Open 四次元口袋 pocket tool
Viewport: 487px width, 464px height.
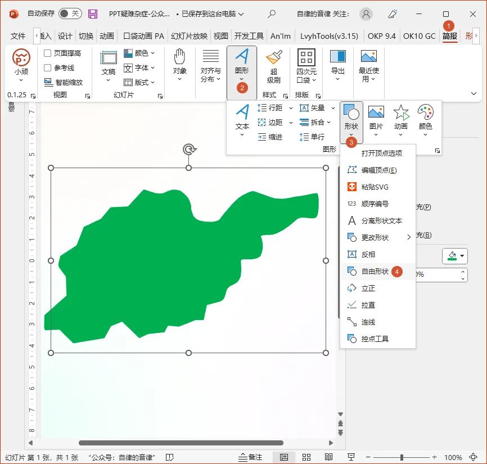(306, 66)
